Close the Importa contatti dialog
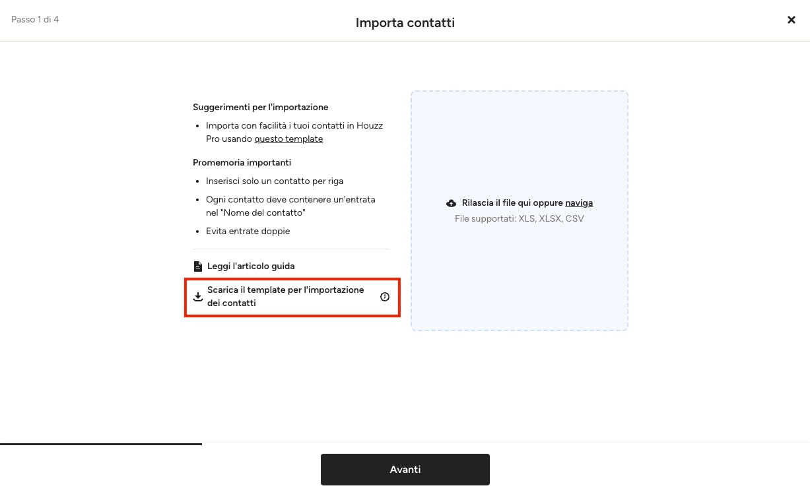 coord(792,20)
